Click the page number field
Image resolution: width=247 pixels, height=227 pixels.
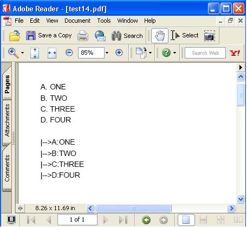[77, 219]
